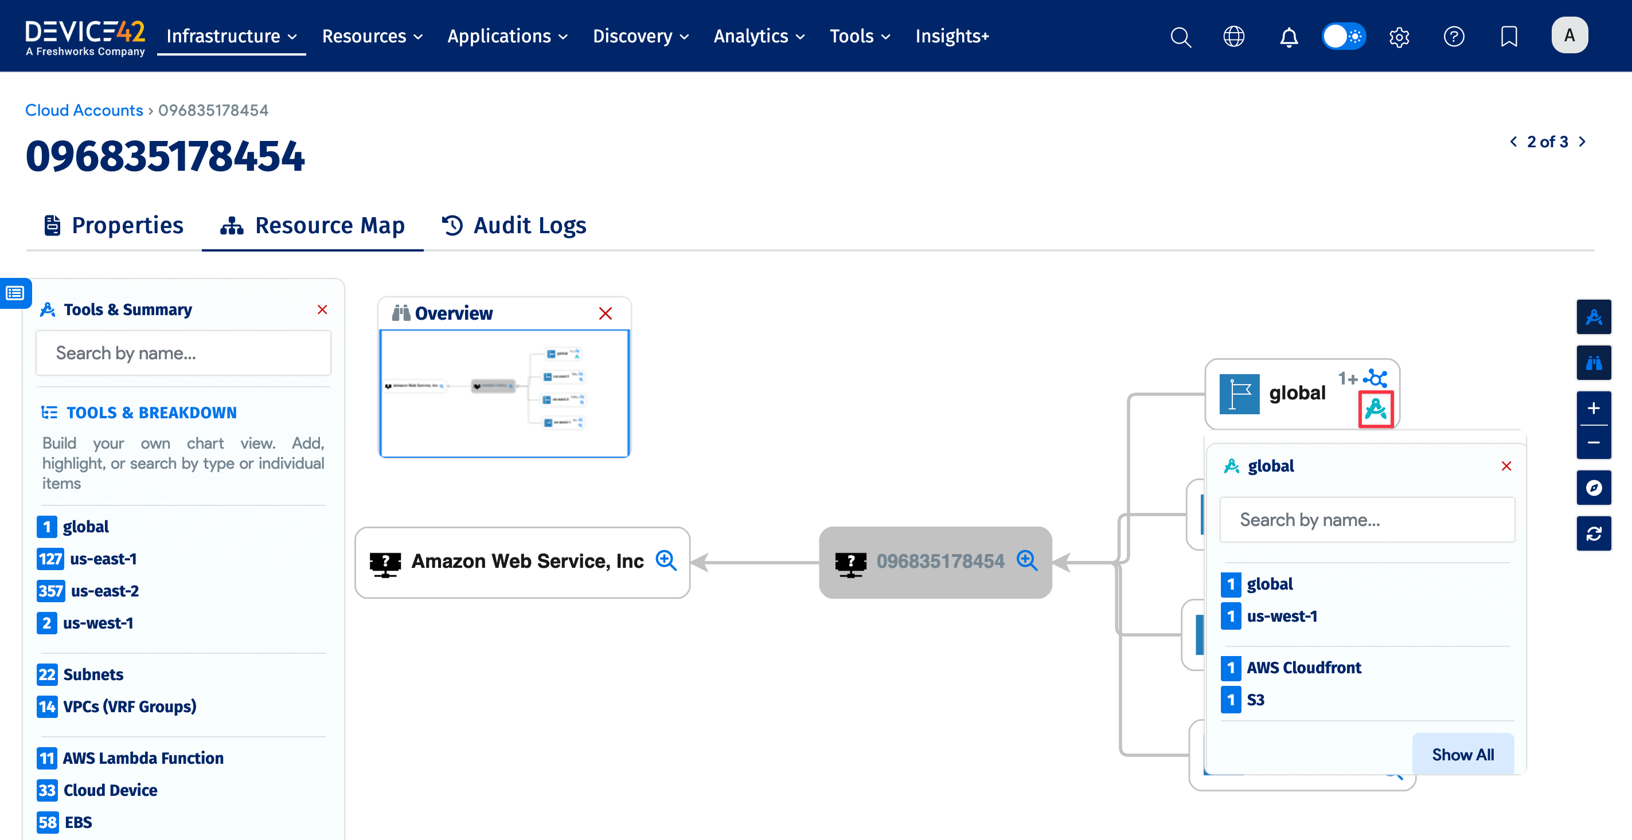Click the Show All button in global popup
This screenshot has width=1632, height=840.
click(1463, 754)
